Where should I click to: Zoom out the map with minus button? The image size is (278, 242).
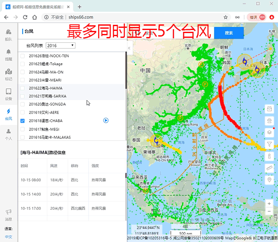tap(269, 211)
